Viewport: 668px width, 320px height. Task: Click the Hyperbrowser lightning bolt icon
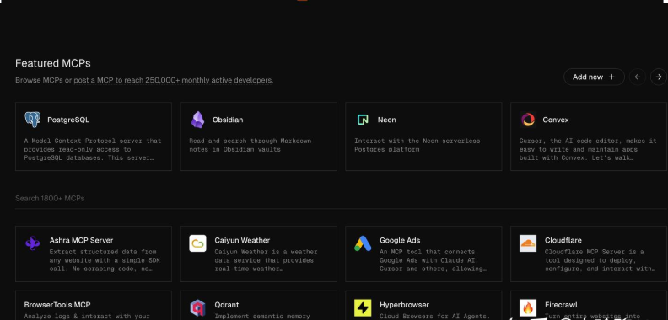[363, 308]
